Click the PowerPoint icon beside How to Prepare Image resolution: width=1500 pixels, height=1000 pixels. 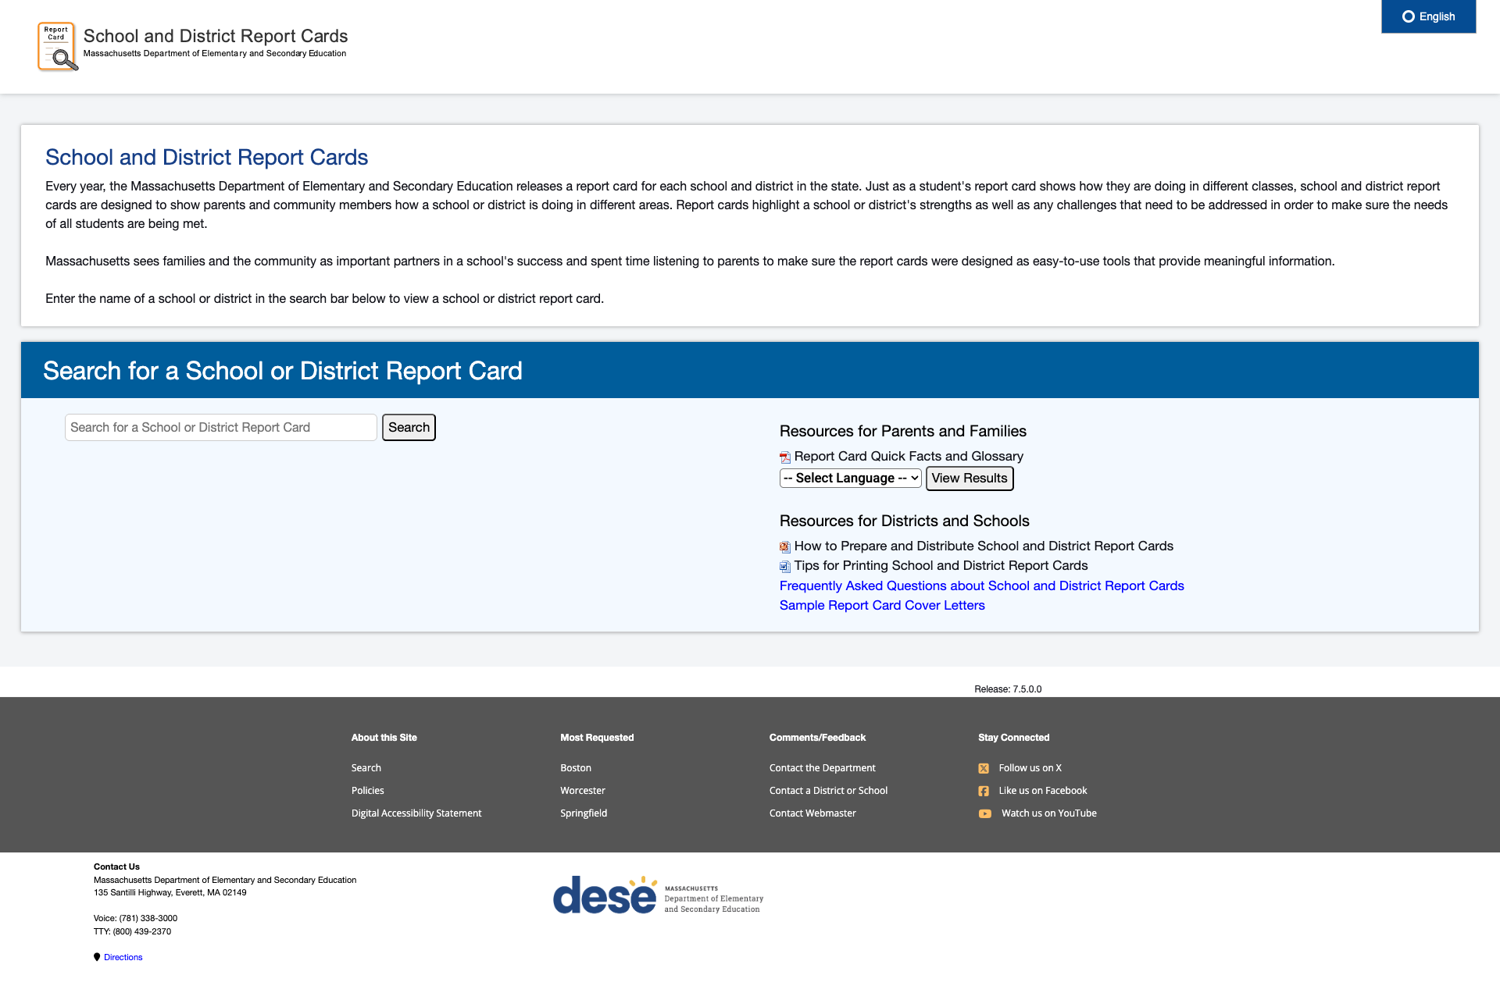pos(785,547)
